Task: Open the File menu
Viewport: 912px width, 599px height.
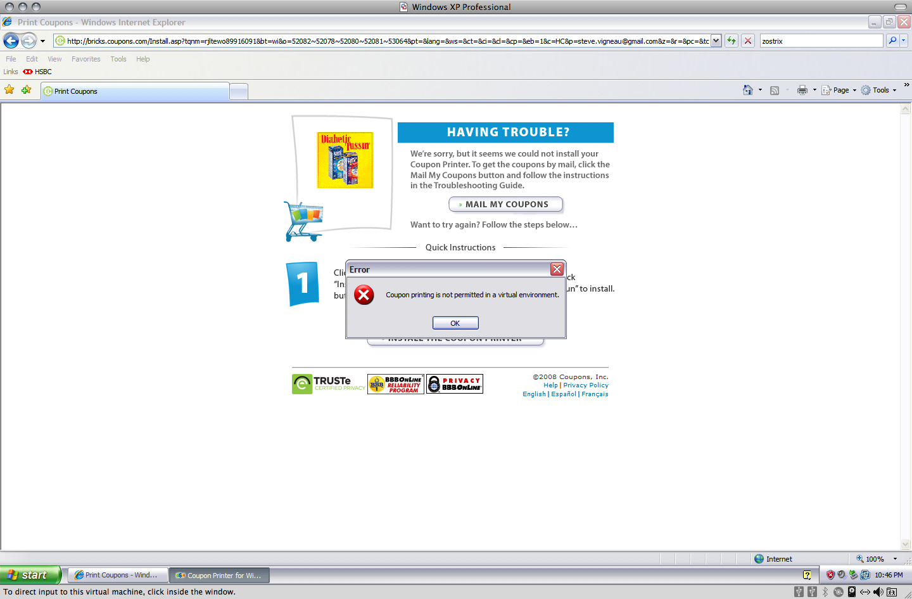Action: [11, 59]
